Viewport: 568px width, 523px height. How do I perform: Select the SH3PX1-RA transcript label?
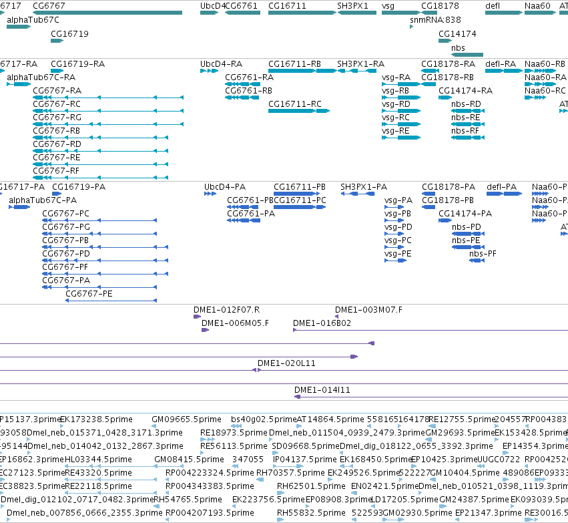point(361,64)
